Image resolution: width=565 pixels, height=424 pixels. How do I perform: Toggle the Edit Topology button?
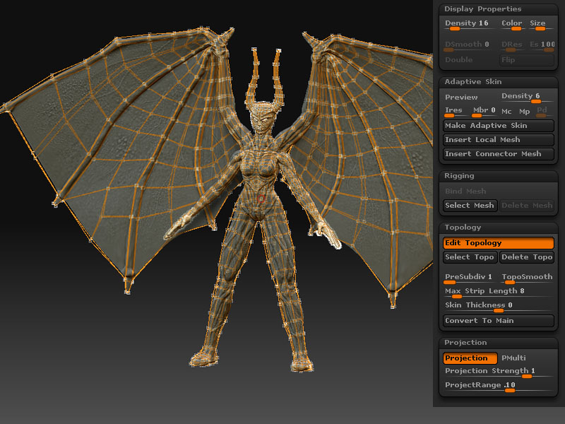(x=498, y=243)
